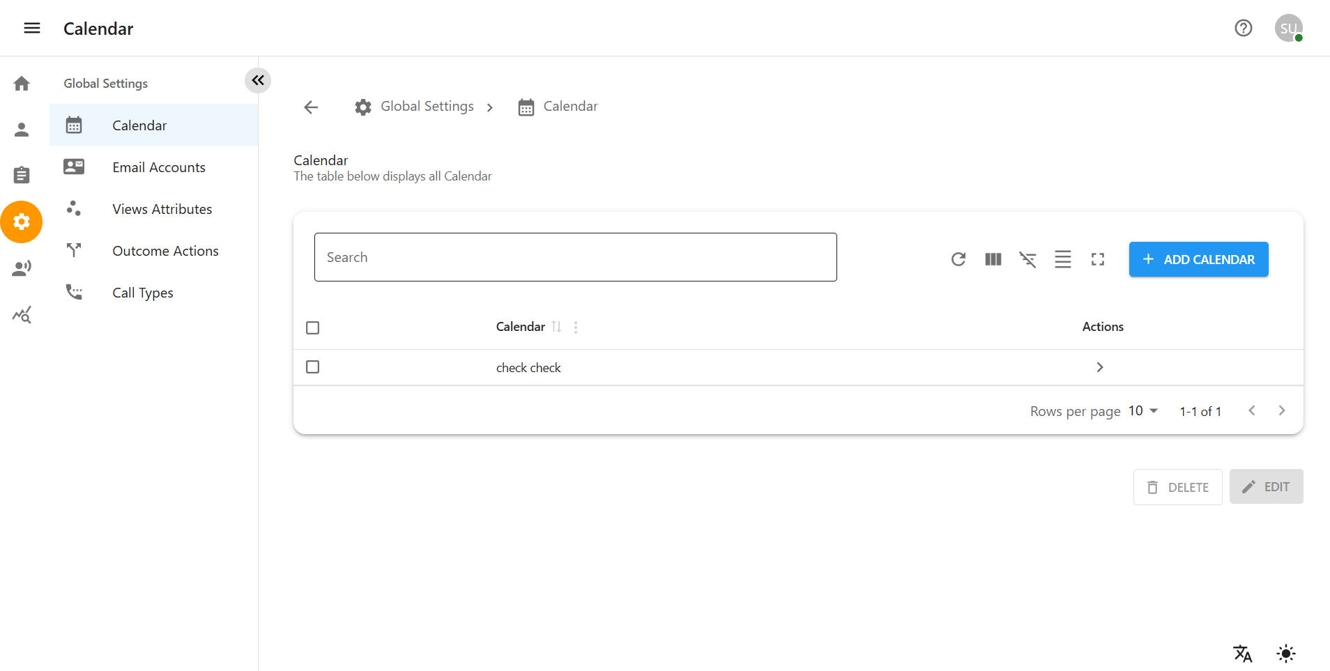This screenshot has width=1330, height=671.
Task: Expand the 'check check' row chevron
Action: [x=1099, y=367]
